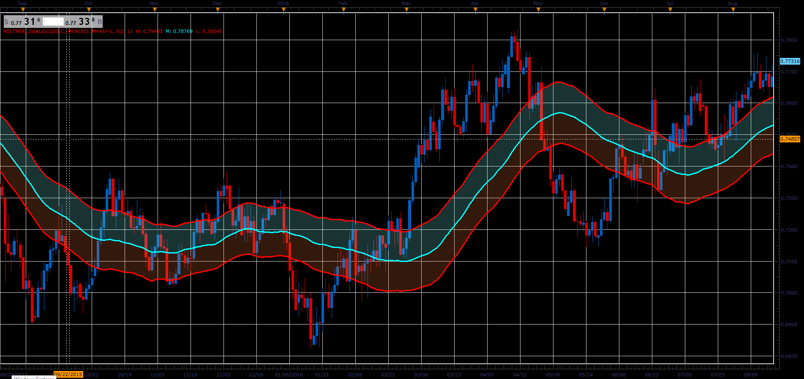This screenshot has width=804, height=379.
Task: Click the 0.7400 price axis label
Action: point(789,166)
